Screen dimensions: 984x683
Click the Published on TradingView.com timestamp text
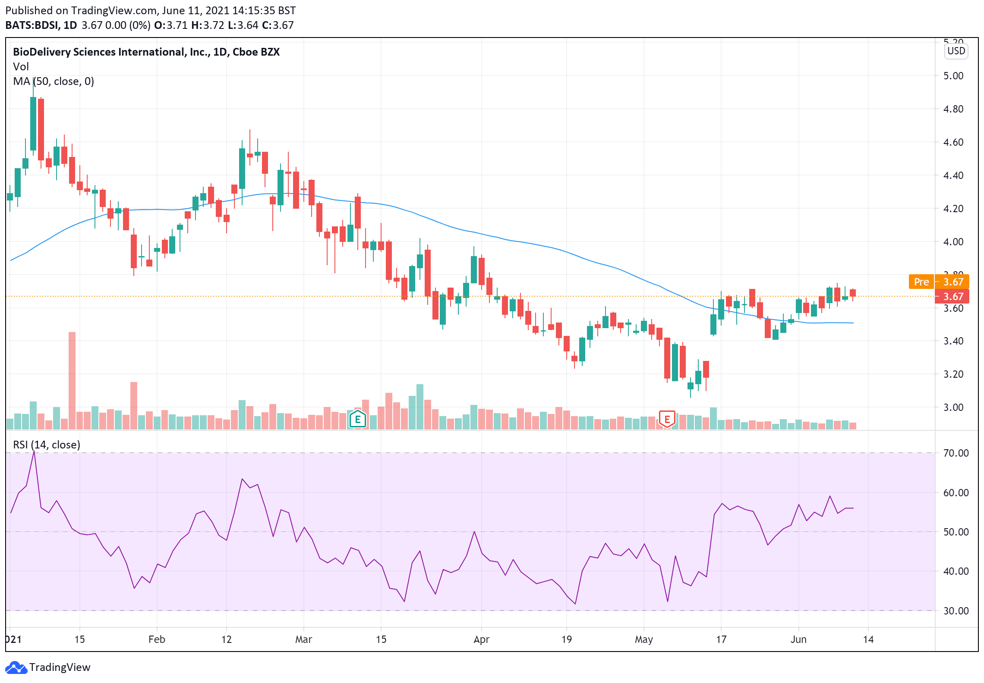coord(151,10)
